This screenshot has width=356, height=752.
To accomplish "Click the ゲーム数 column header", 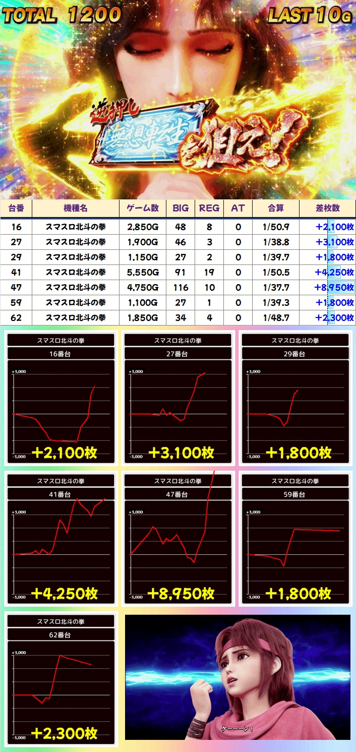I will [142, 208].
